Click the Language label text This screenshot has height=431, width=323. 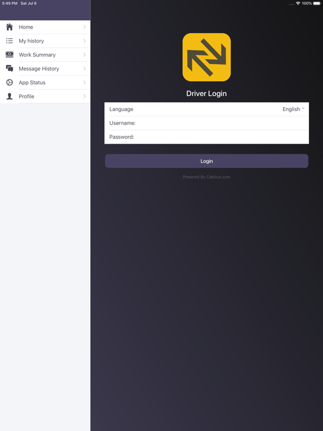tap(121, 109)
